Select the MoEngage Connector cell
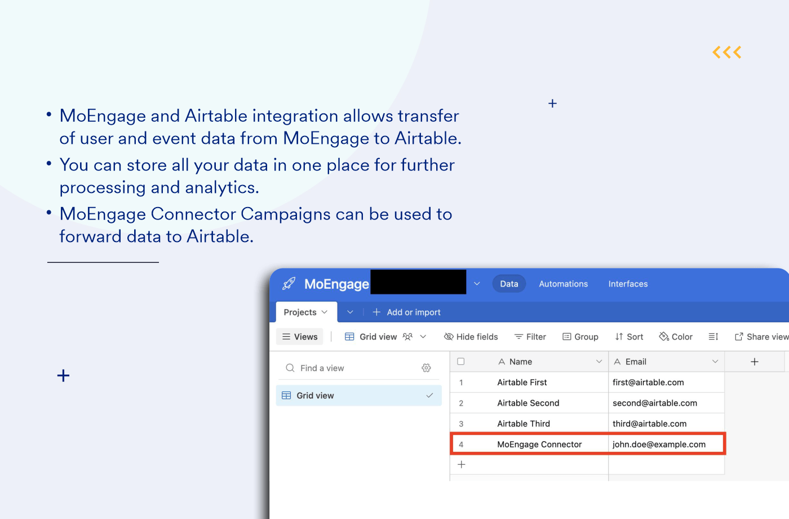Viewport: 789px width, 519px height. click(x=539, y=445)
